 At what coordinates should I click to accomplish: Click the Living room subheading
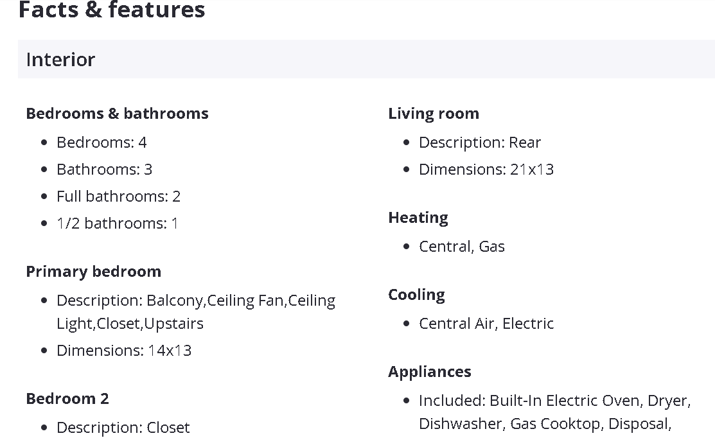coord(434,114)
